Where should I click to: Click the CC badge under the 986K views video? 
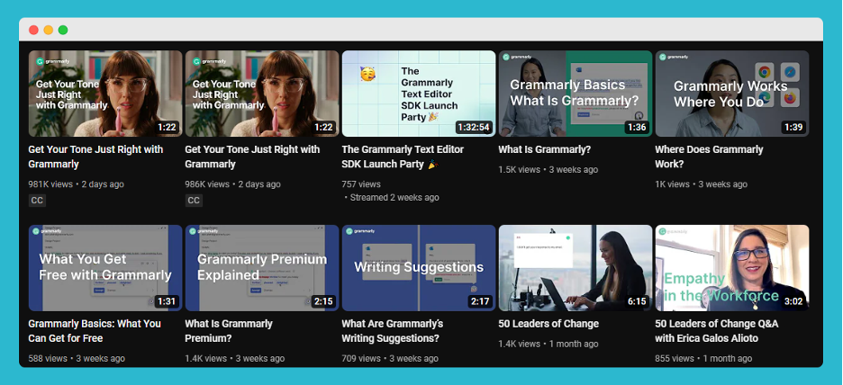click(x=194, y=201)
